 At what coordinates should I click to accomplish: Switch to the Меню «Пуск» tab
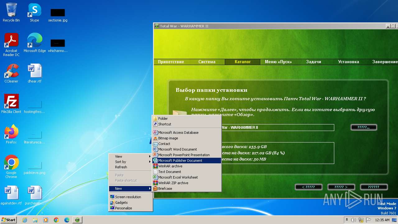click(278, 62)
